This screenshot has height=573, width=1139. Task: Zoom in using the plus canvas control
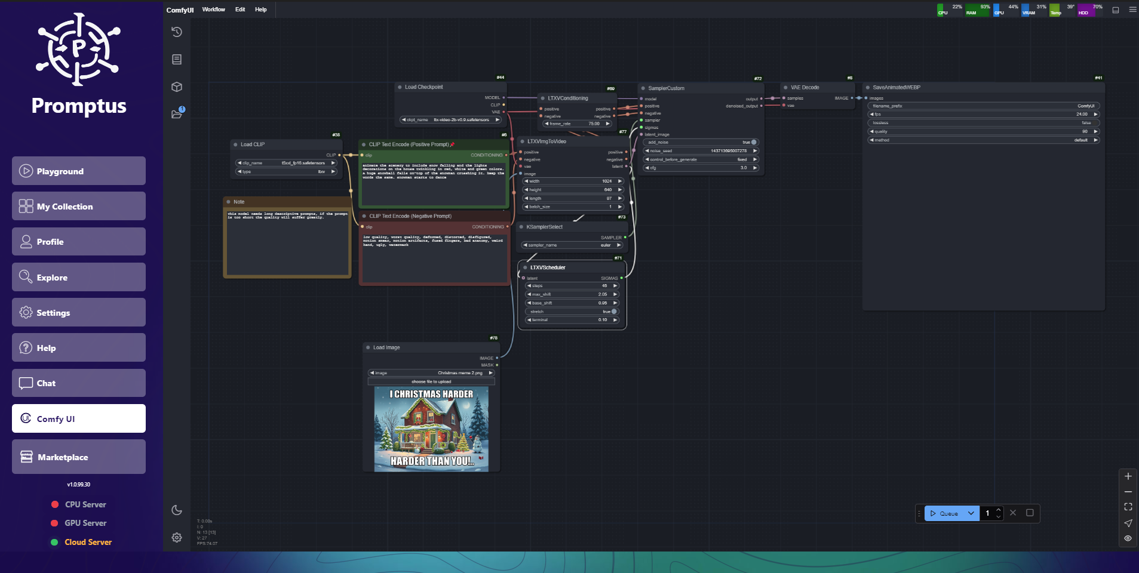pos(1128,476)
